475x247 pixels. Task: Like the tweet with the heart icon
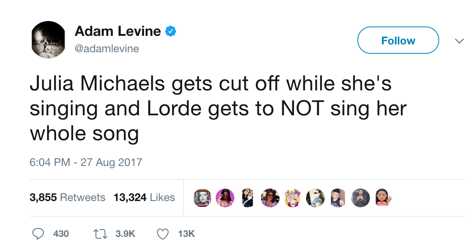(162, 233)
